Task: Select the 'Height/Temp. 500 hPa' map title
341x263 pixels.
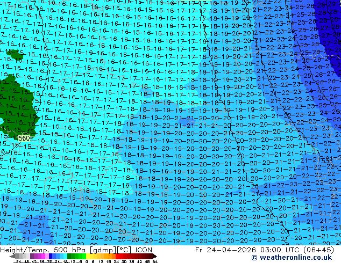Action: pyautogui.click(x=44, y=250)
